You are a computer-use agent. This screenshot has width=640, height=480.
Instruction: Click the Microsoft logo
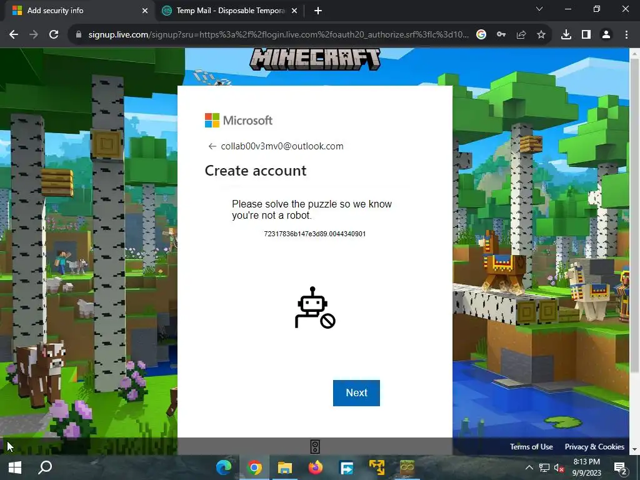(239, 121)
